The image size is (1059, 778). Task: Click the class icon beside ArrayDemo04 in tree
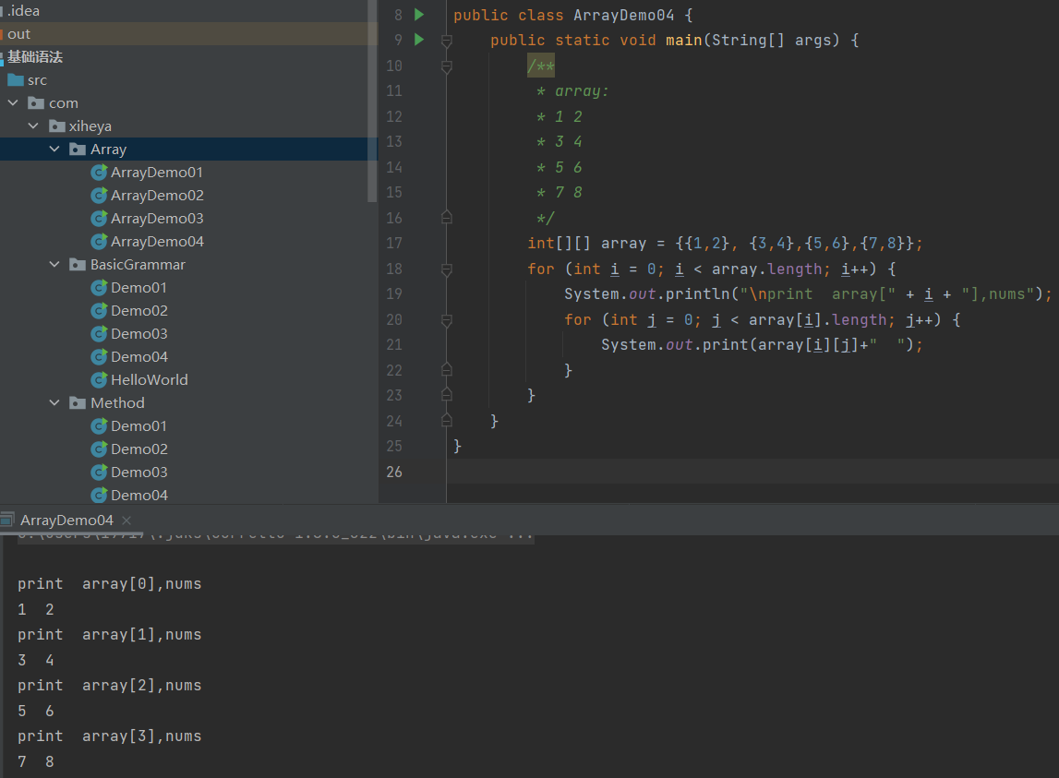click(x=100, y=241)
